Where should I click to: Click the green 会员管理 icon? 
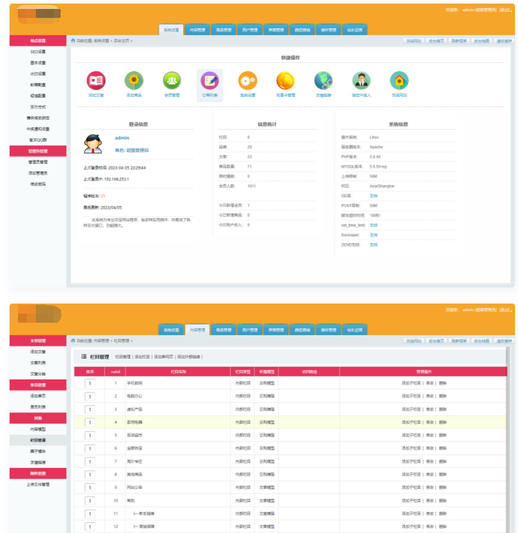(172, 81)
